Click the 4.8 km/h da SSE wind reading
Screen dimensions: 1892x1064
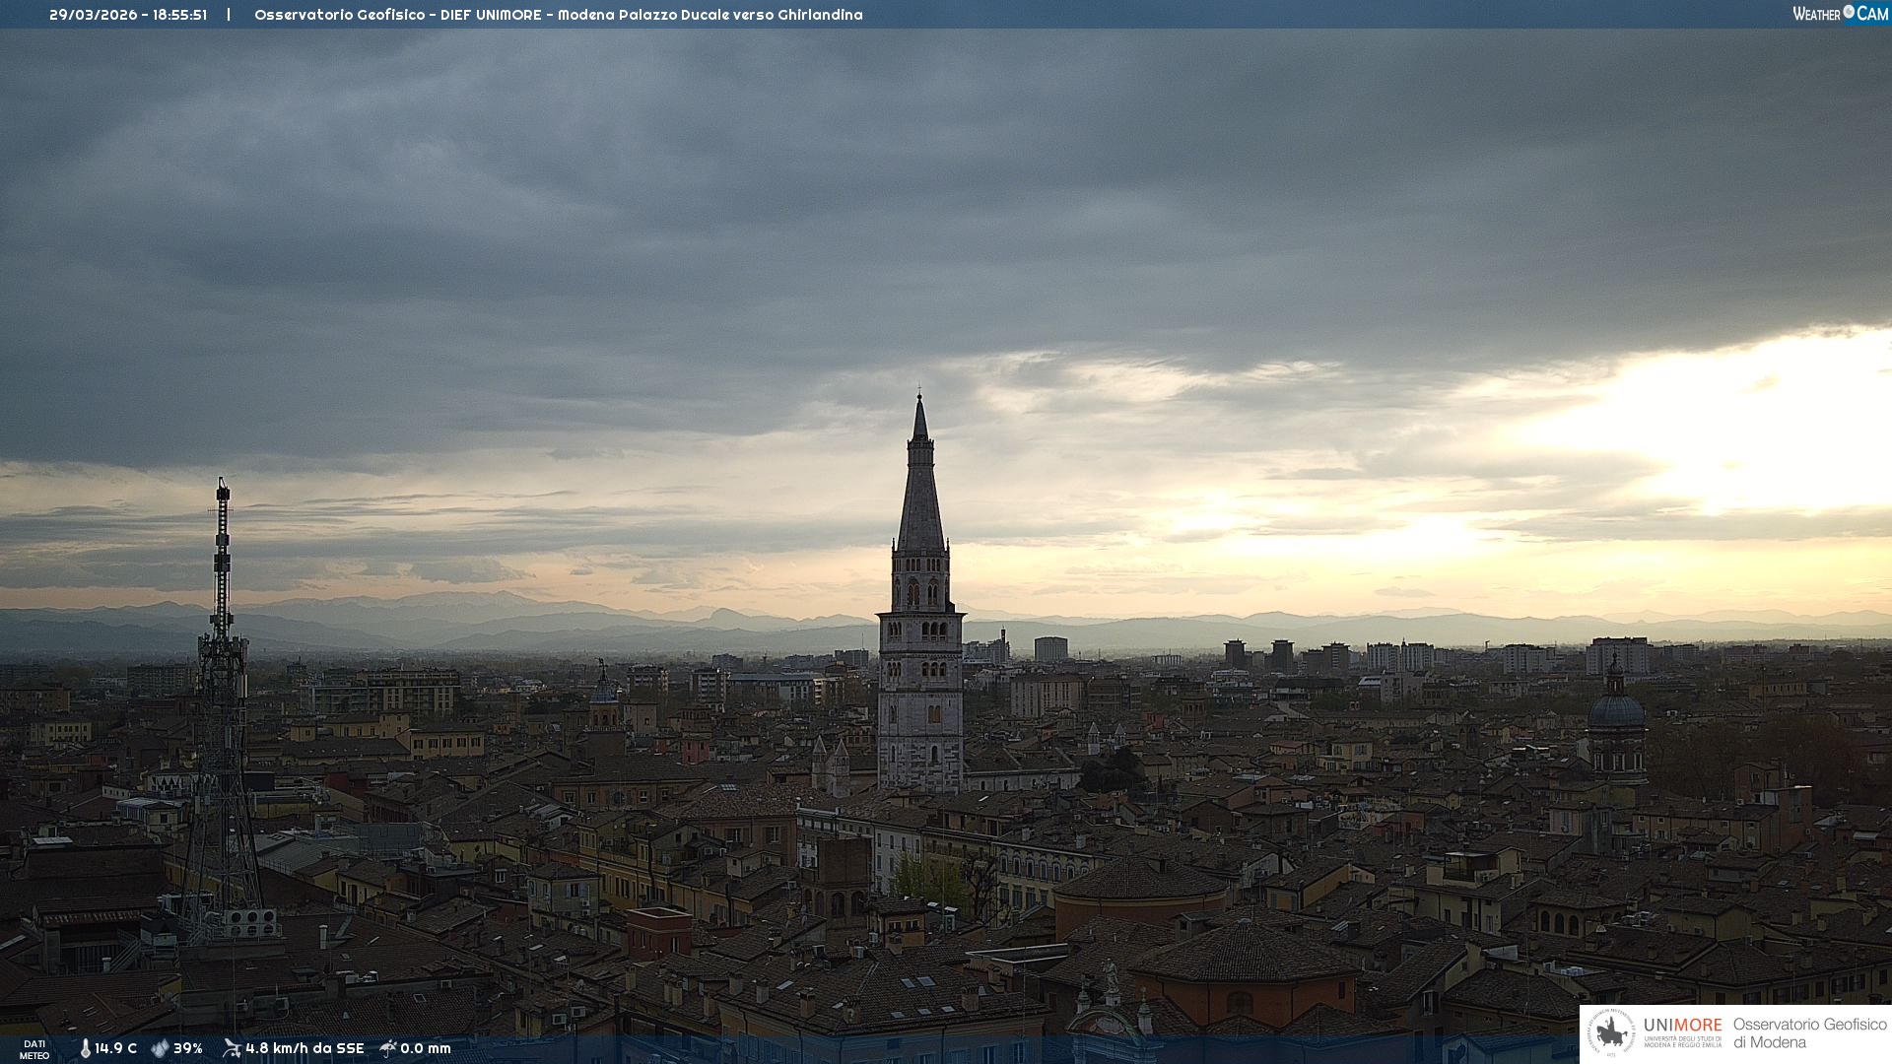tap(304, 1049)
